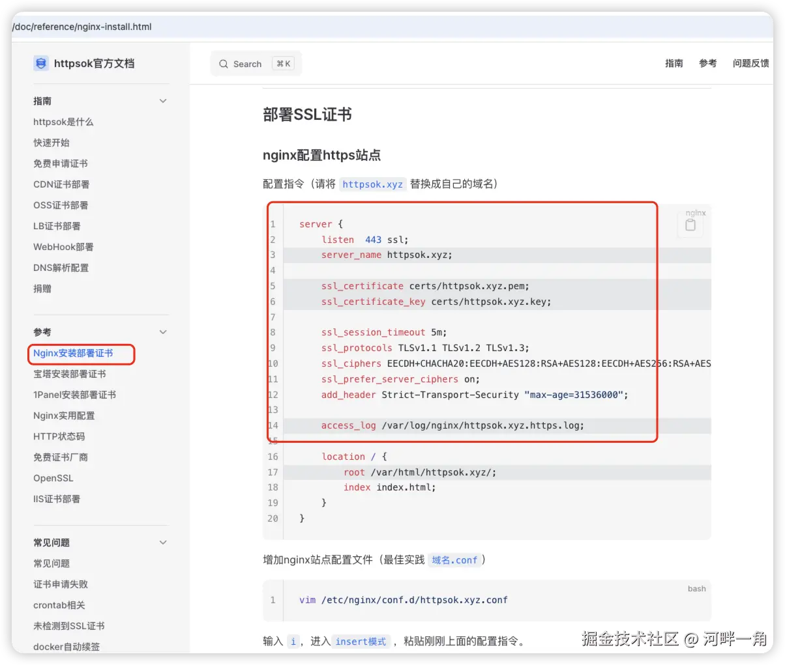Copy nginx code with clipboard icon
Image resolution: width=785 pixels, height=665 pixels.
pos(690,225)
